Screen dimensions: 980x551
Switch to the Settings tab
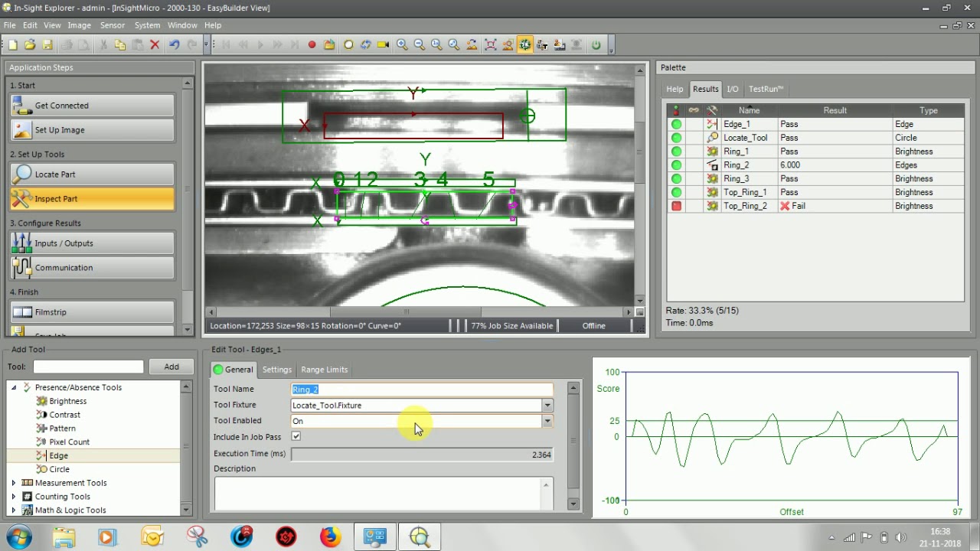point(277,370)
